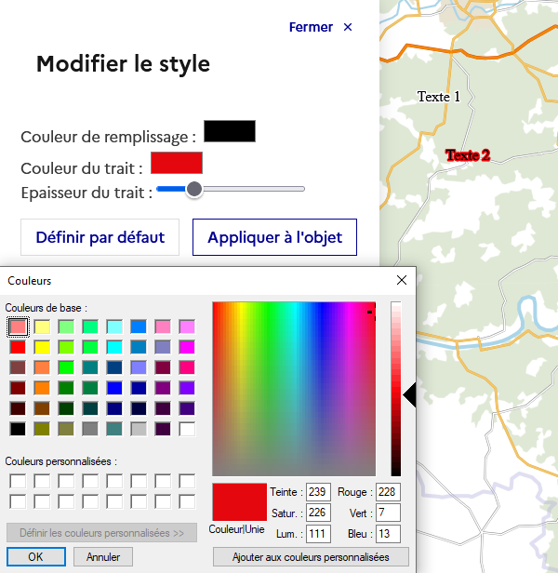Select the cyan basic color

click(x=114, y=347)
